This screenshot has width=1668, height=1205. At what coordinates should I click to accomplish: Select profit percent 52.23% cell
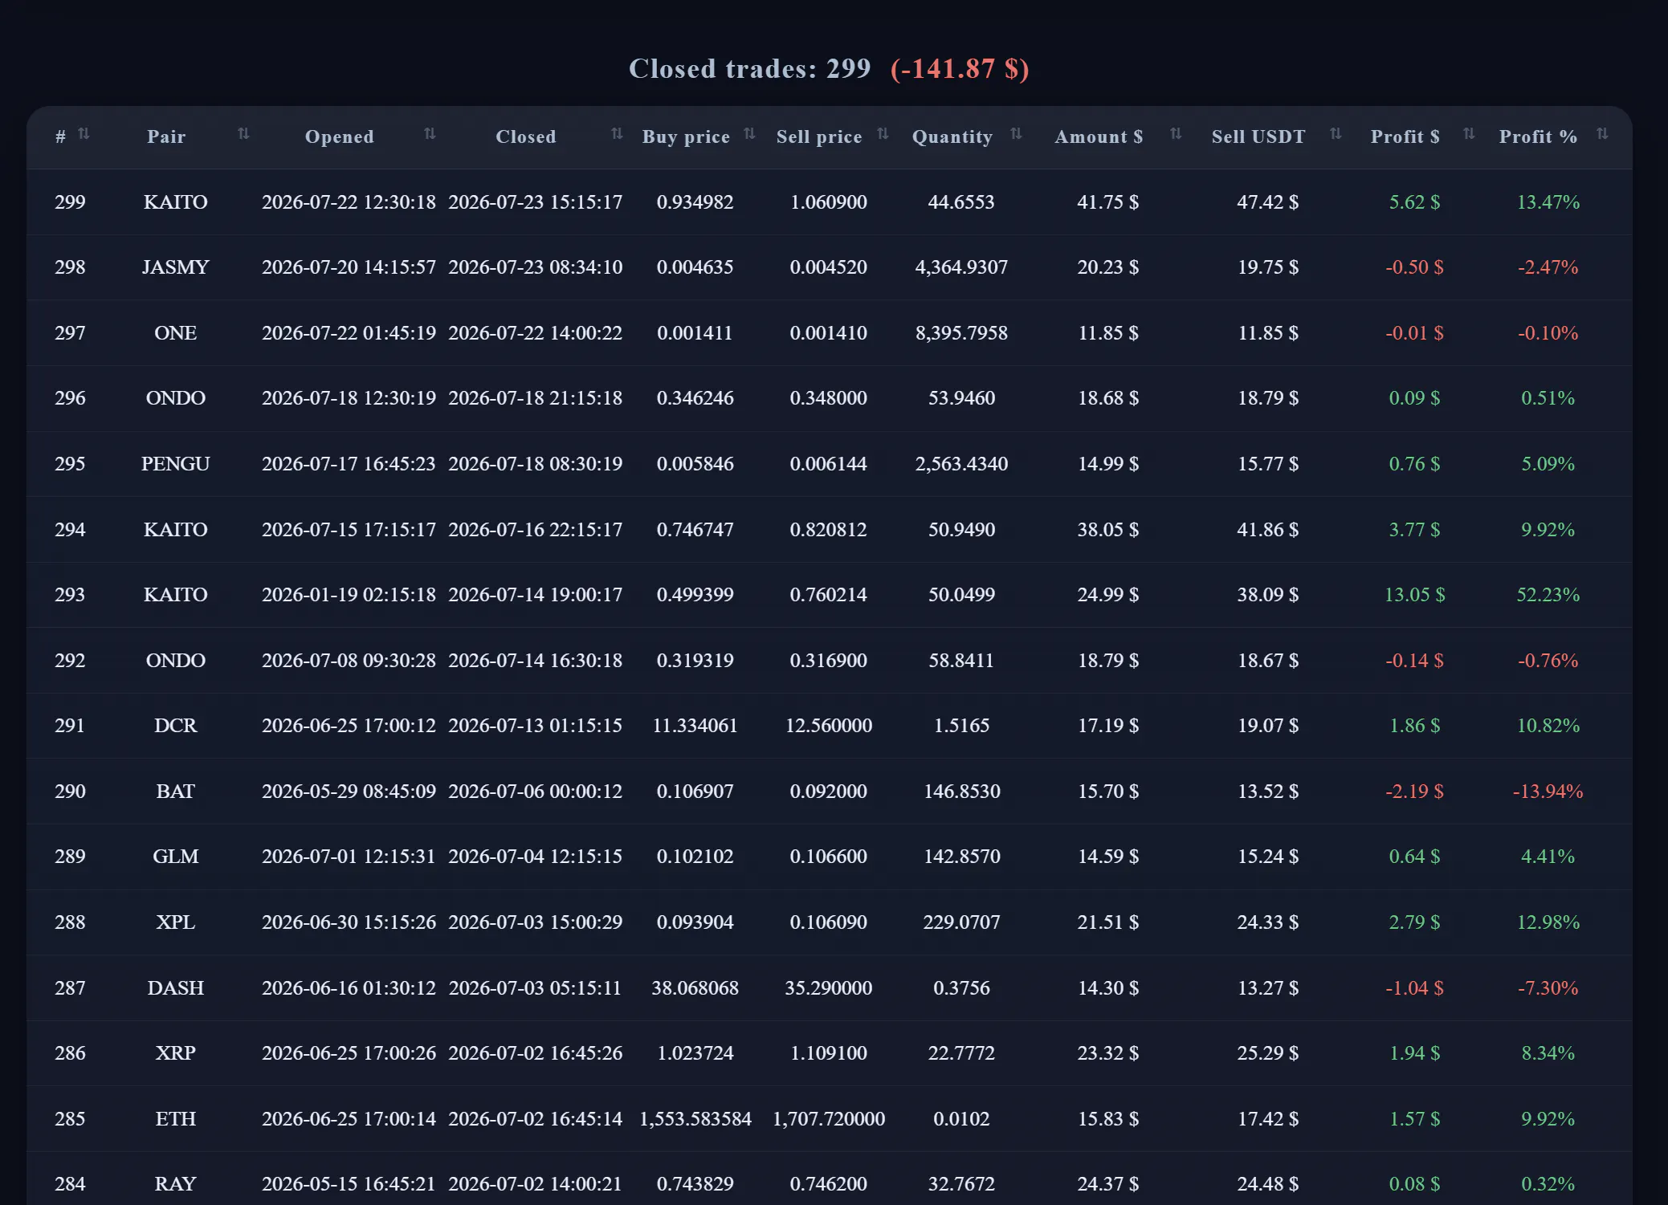(1548, 595)
